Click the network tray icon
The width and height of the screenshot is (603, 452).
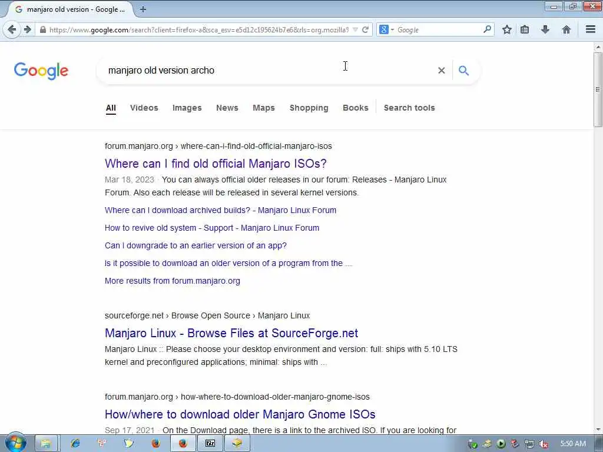pyautogui.click(x=529, y=444)
